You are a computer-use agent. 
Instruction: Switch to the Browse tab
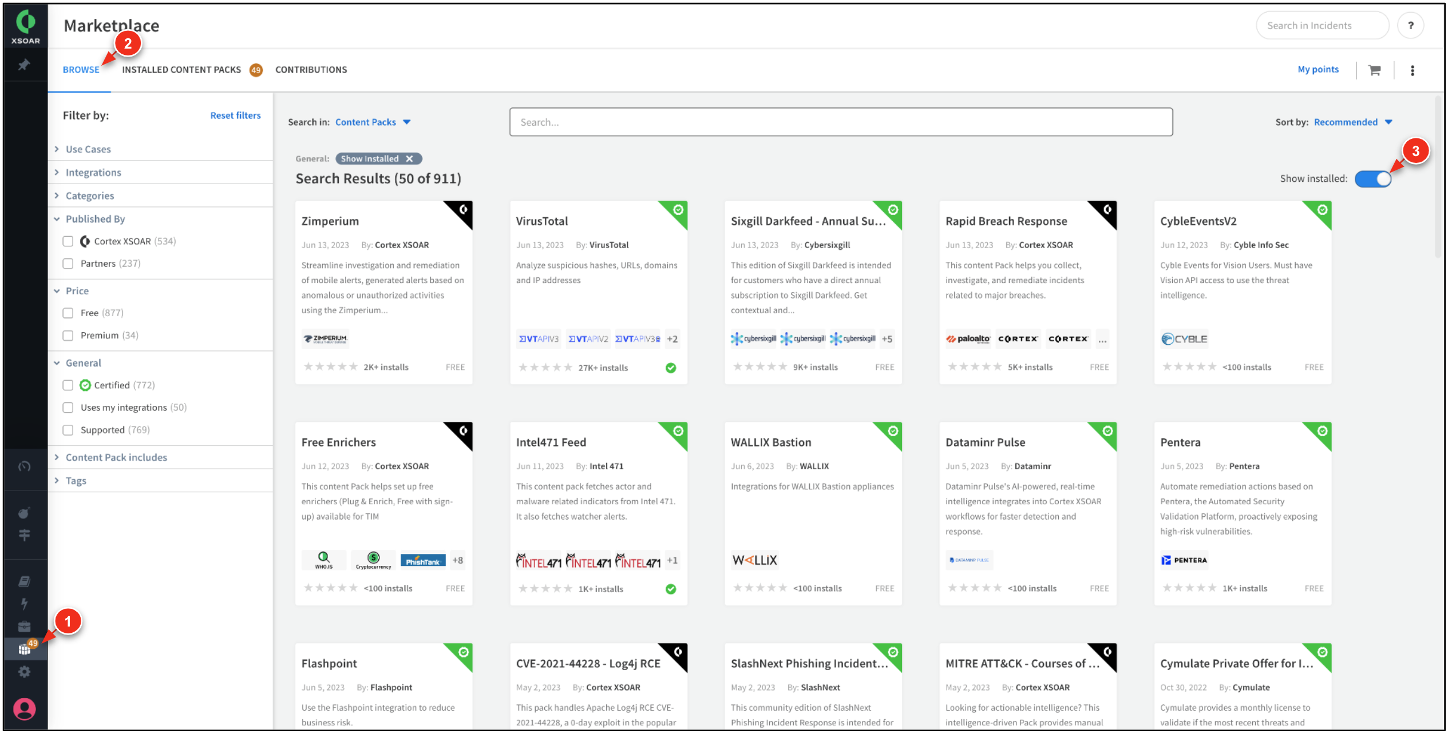(x=81, y=70)
